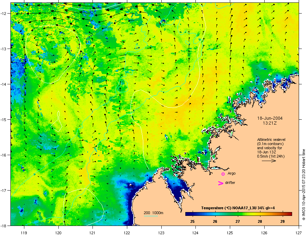
Task: Click the Altimetric sealevel text
Action: [271, 140]
